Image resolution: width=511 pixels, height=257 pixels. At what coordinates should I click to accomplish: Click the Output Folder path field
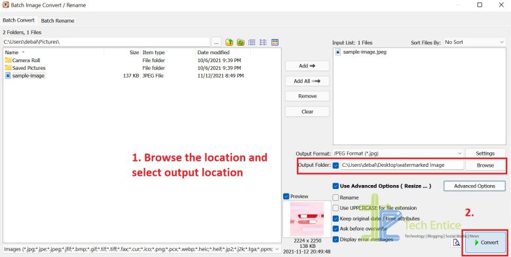(x=402, y=165)
